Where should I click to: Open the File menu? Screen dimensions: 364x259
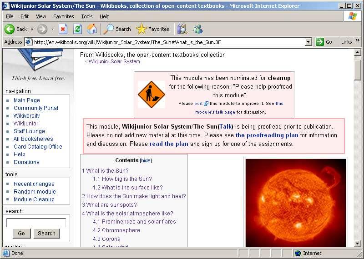point(10,16)
